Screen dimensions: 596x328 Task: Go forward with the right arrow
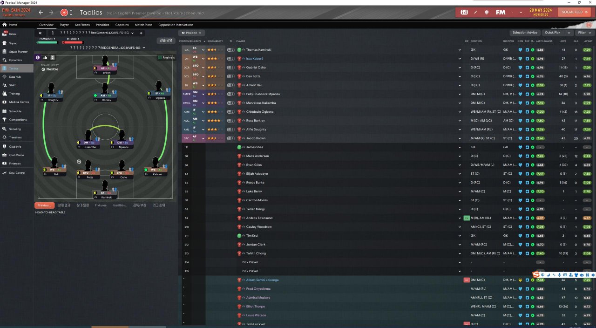point(51,13)
